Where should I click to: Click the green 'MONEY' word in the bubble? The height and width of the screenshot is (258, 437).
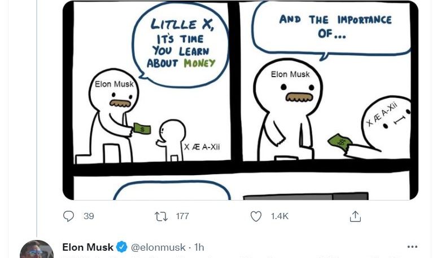[199, 64]
